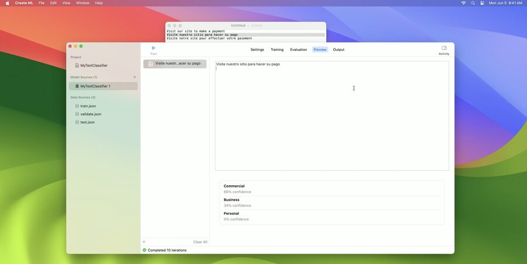
Task: Open the Apple menu icon
Action: 8,3
